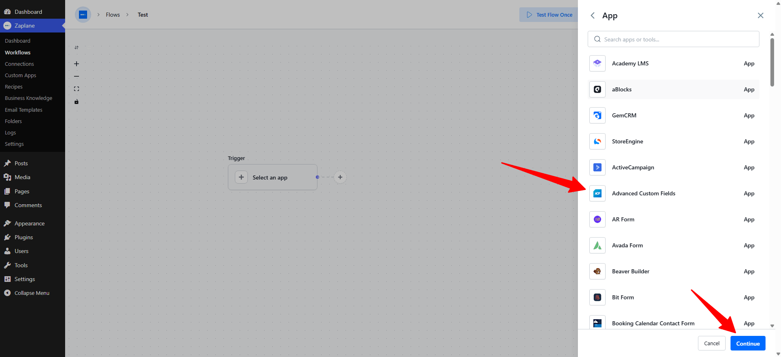Click the Zaplane logo in breadcrumb
Image resolution: width=781 pixels, height=357 pixels.
83,15
